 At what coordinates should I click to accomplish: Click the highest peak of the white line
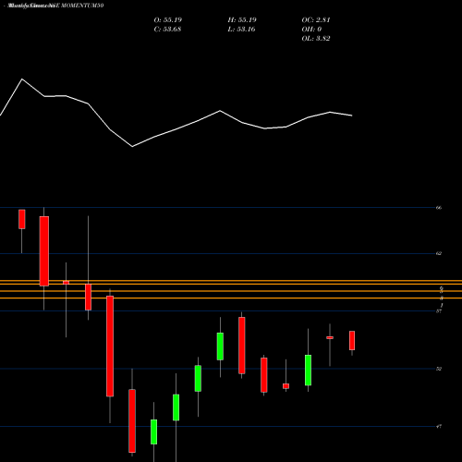click(x=22, y=79)
